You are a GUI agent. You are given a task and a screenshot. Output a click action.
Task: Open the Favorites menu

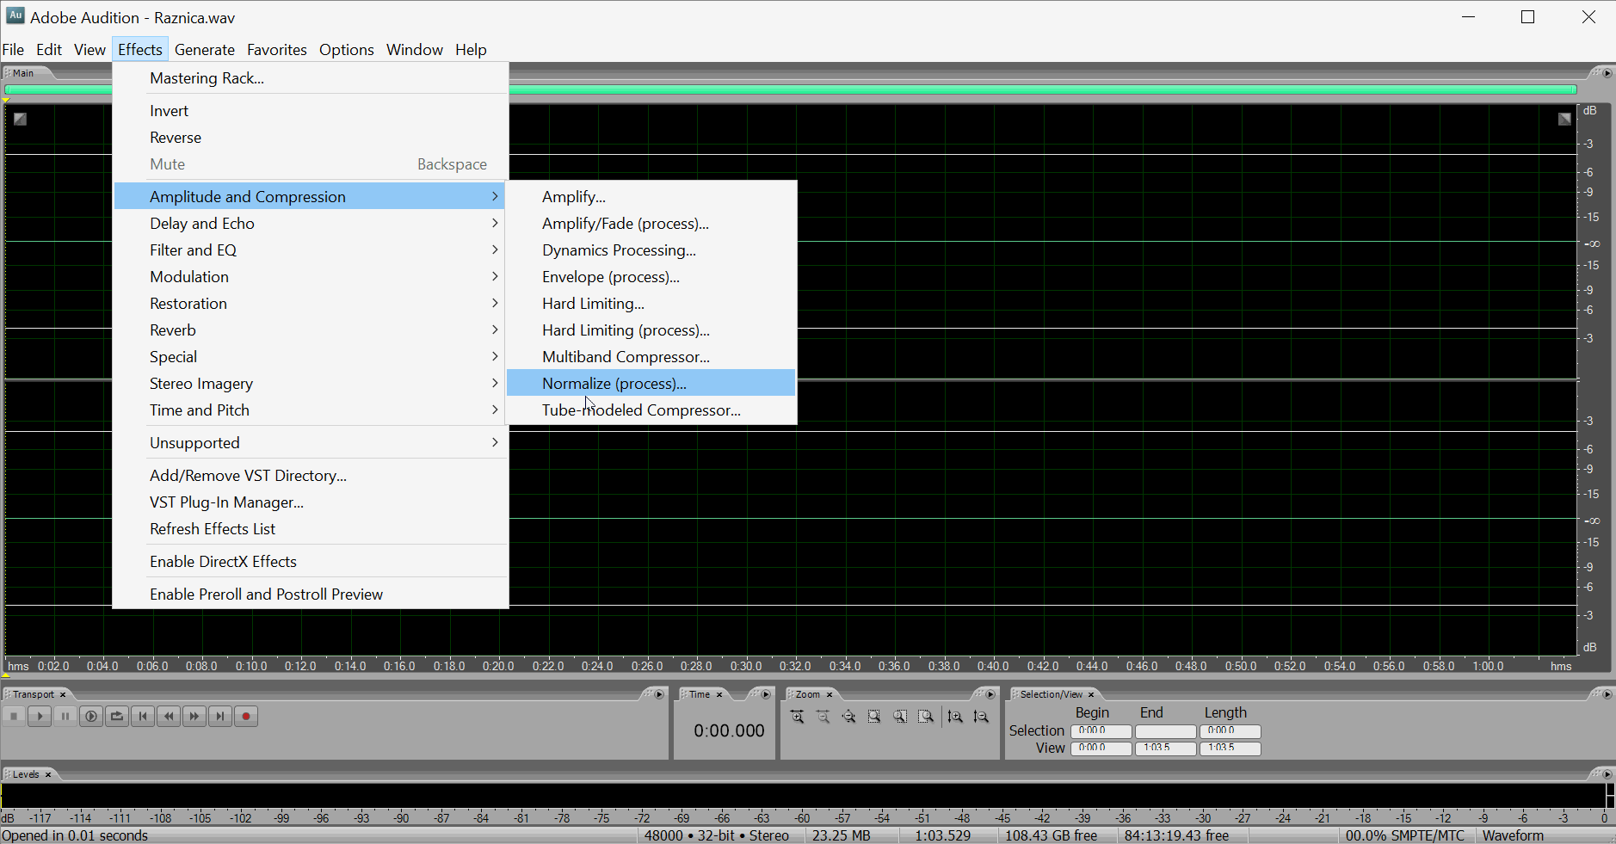pos(277,50)
